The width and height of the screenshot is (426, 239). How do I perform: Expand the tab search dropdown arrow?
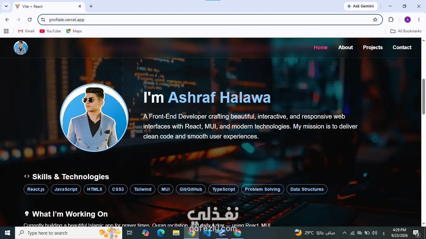[6, 6]
